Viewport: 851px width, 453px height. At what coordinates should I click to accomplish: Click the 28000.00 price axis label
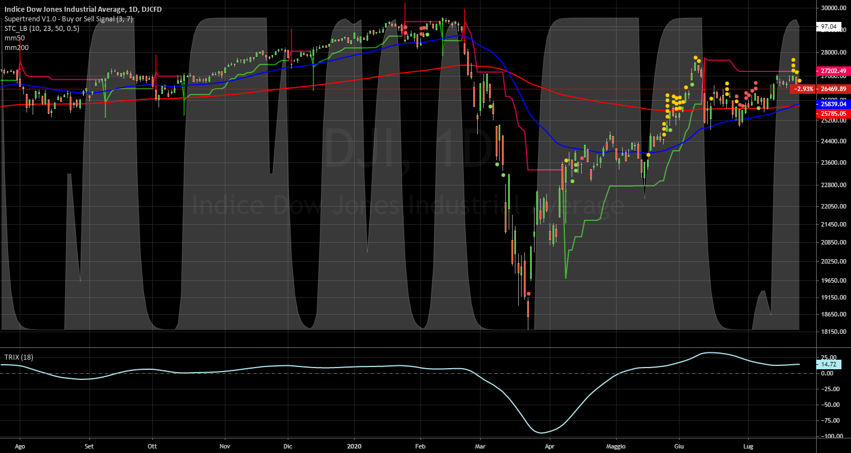point(833,52)
